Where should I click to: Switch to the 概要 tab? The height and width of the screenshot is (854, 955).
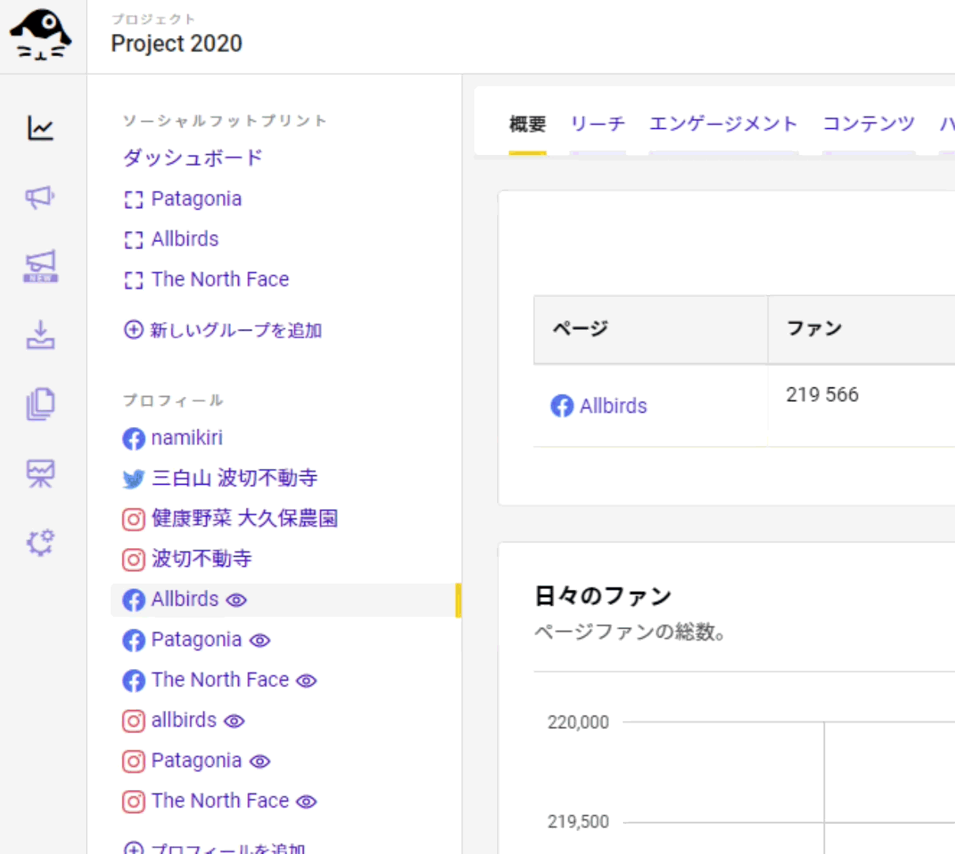(527, 124)
